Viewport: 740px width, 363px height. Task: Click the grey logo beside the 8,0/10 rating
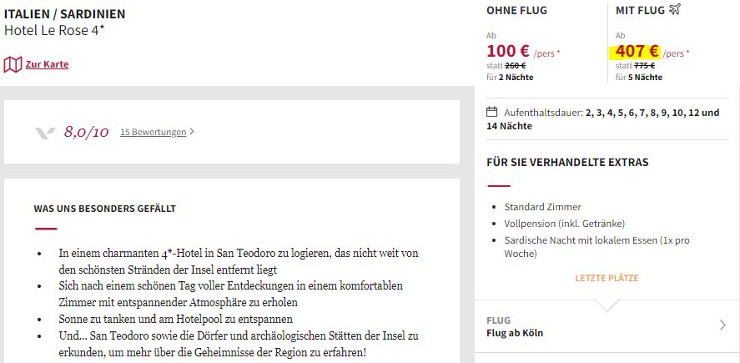(45, 134)
